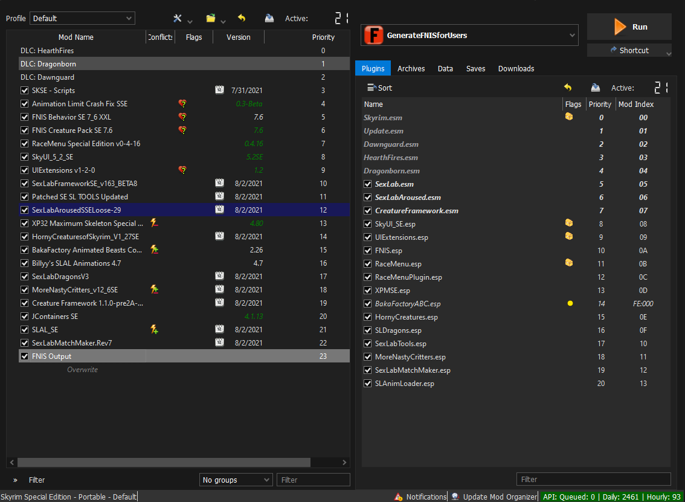Viewport: 685px width, 502px height.
Task: Switch to the Archives tab
Action: 411,69
